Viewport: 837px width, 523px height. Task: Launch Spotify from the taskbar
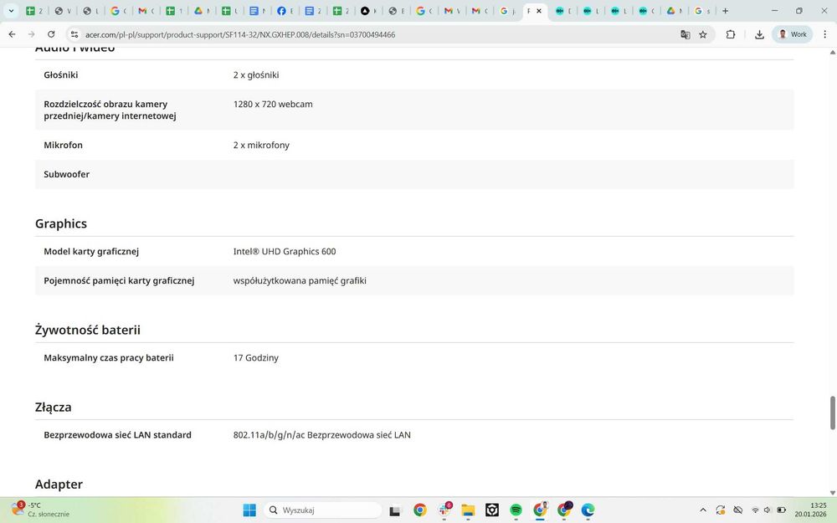pyautogui.click(x=516, y=510)
